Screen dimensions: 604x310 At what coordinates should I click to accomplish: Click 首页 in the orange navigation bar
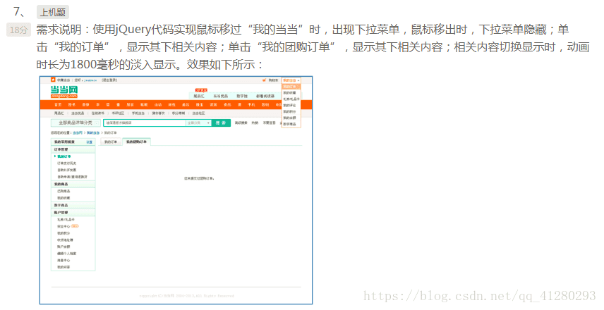(58, 104)
